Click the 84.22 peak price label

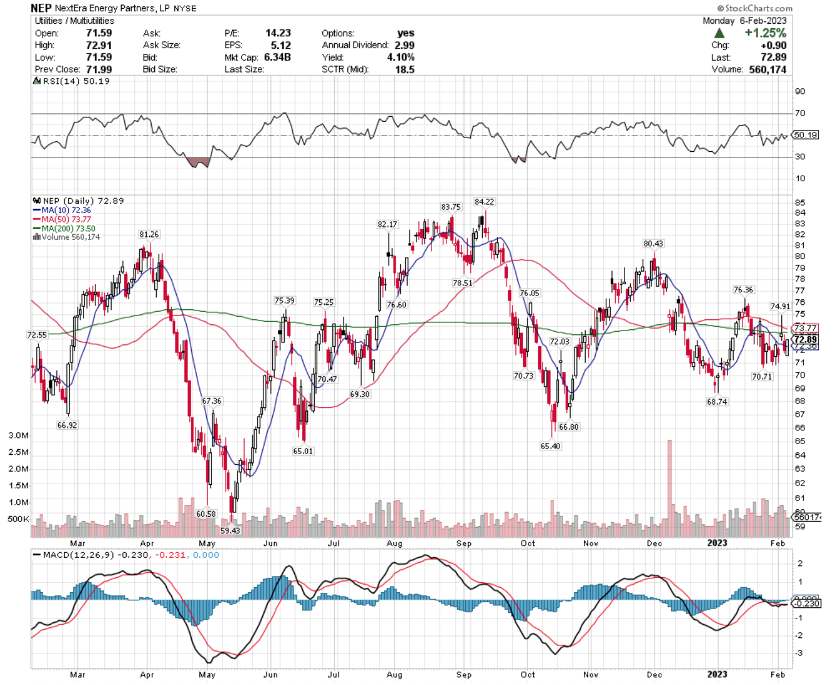484,202
